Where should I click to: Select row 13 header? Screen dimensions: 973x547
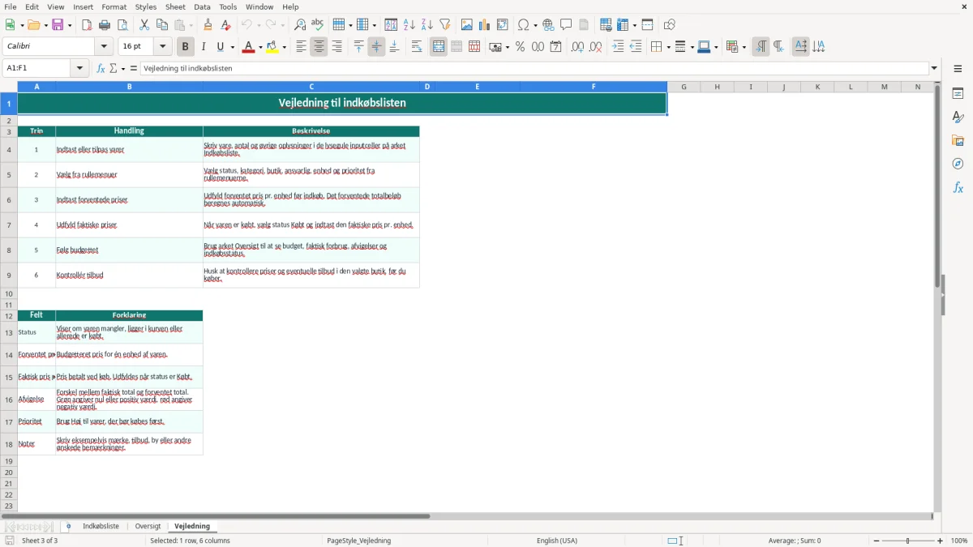point(9,332)
